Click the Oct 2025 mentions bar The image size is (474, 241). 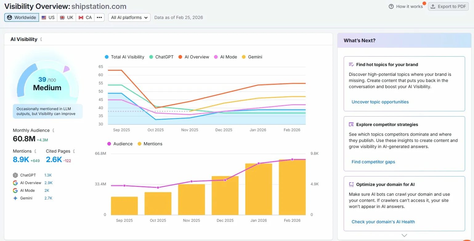coord(158,203)
